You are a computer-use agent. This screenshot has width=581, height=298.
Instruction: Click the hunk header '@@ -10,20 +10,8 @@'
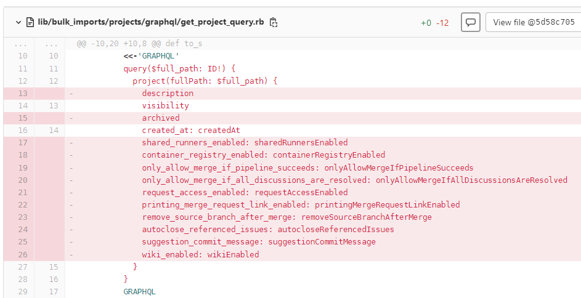(139, 44)
